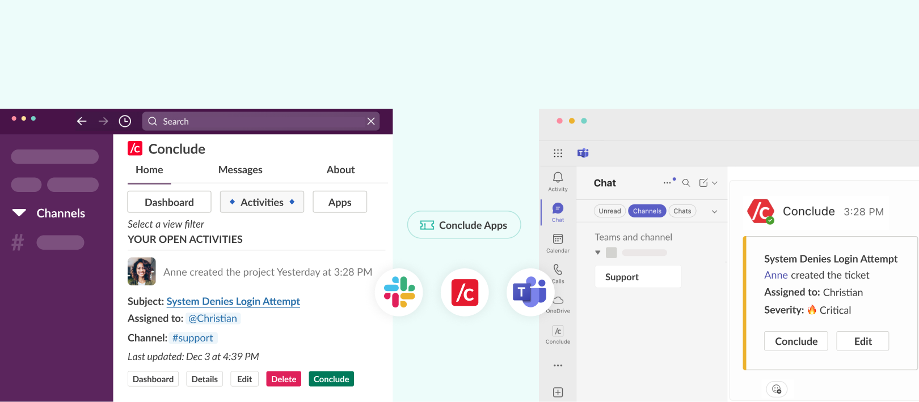Open the Support channel

(638, 277)
